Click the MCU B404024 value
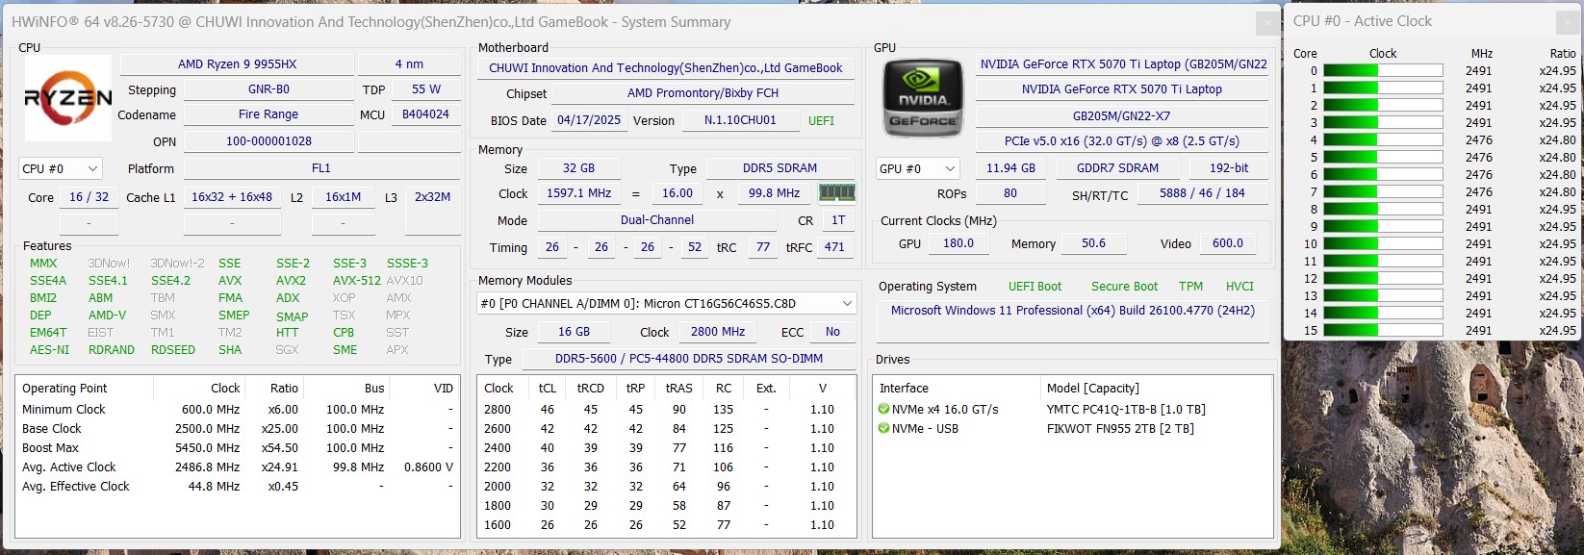 426,114
